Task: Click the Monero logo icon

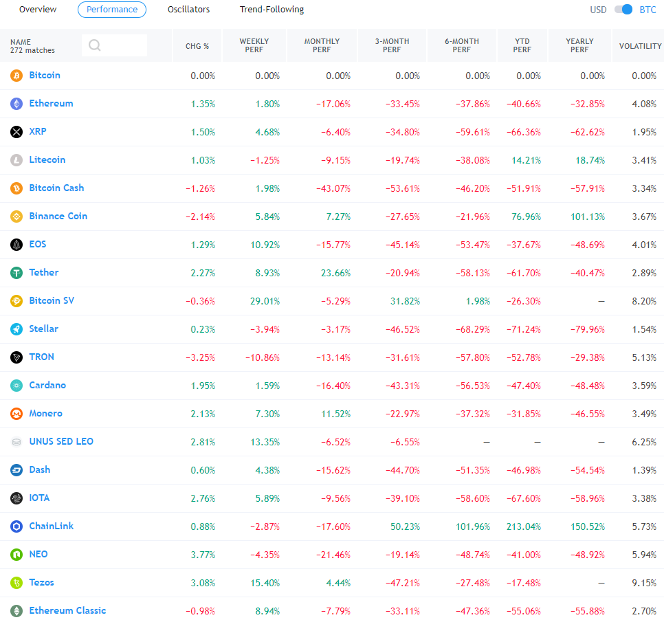Action: point(16,414)
